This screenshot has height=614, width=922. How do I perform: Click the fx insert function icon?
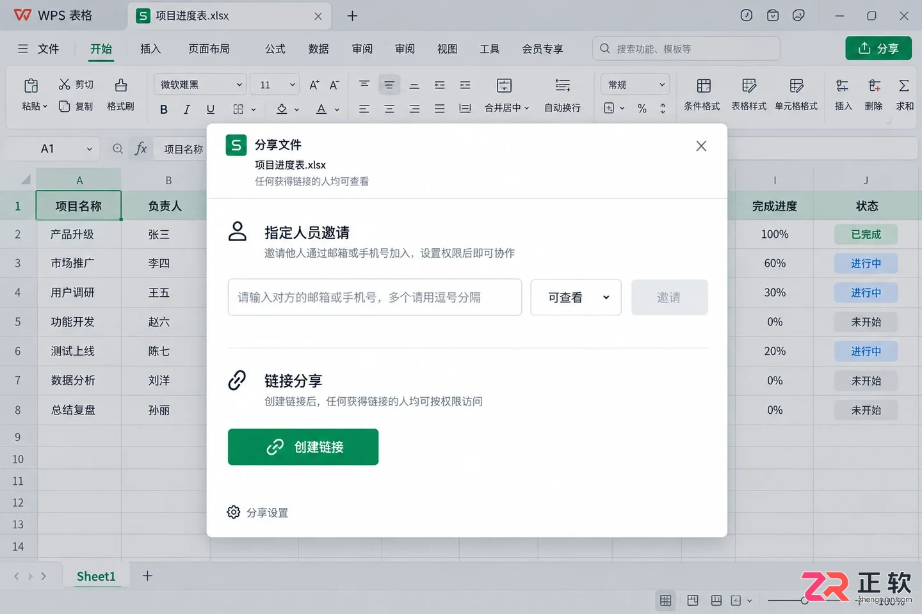(141, 149)
